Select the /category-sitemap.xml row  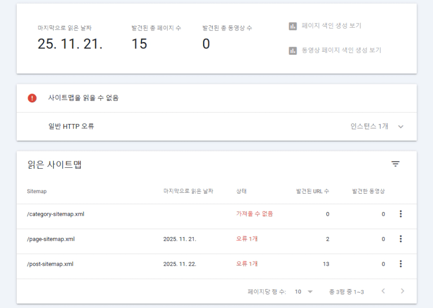(x=55, y=214)
